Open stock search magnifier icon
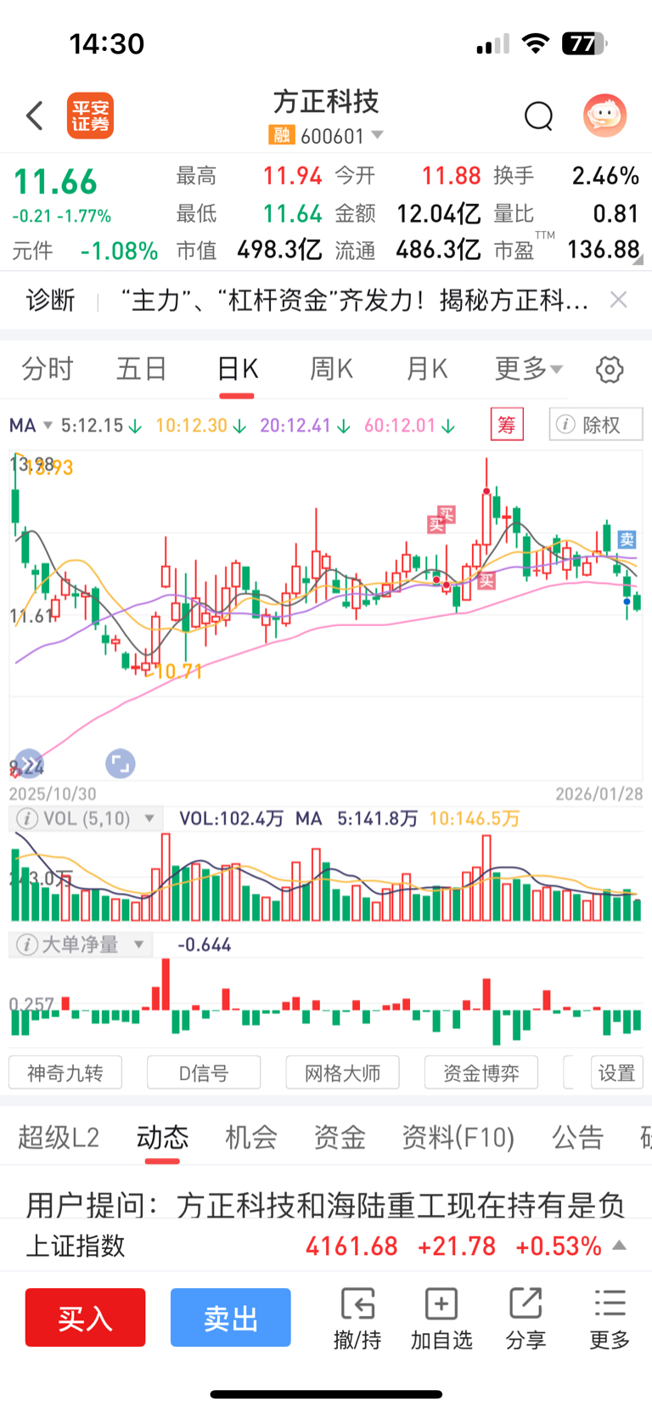652x1413 pixels. [x=538, y=116]
